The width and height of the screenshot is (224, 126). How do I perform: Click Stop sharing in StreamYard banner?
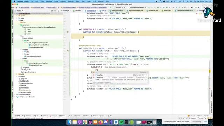pyautogui.click(x=197, y=121)
